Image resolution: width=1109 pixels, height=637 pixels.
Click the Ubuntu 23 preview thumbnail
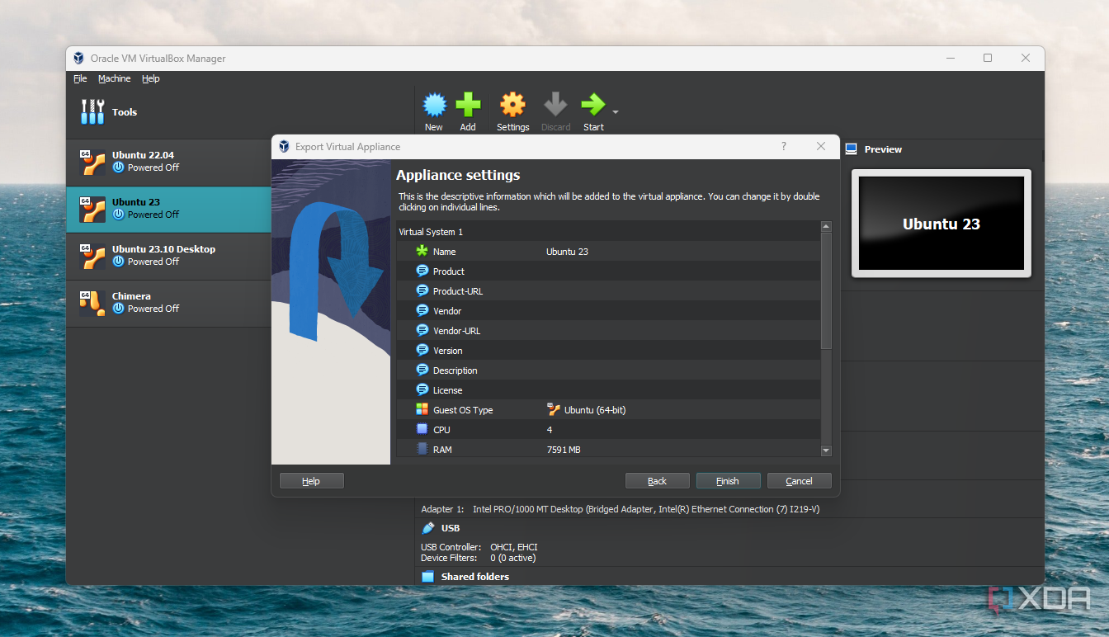(941, 224)
